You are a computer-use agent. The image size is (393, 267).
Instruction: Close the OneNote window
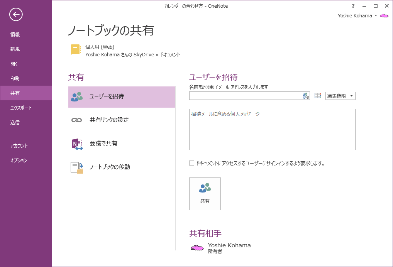pos(387,6)
